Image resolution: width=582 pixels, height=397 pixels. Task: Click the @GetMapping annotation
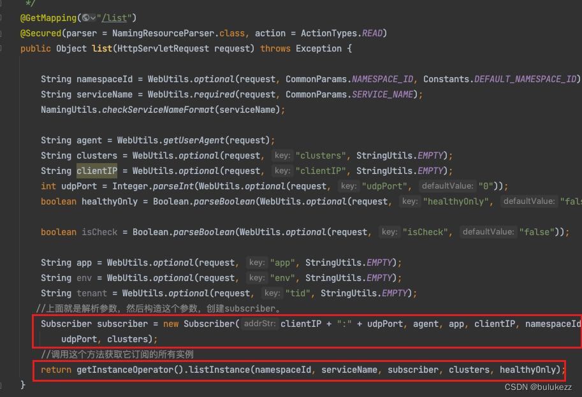48,18
